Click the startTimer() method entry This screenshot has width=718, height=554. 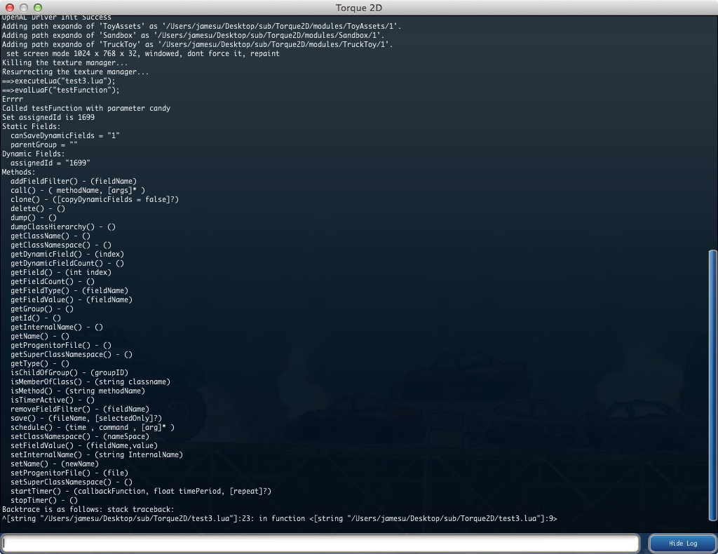pyautogui.click(x=140, y=491)
